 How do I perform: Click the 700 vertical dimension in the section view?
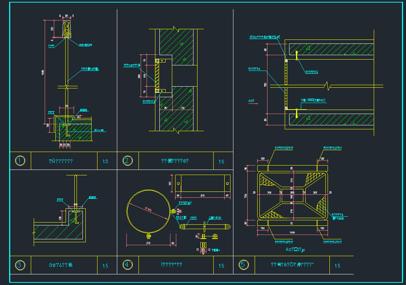tap(266, 85)
